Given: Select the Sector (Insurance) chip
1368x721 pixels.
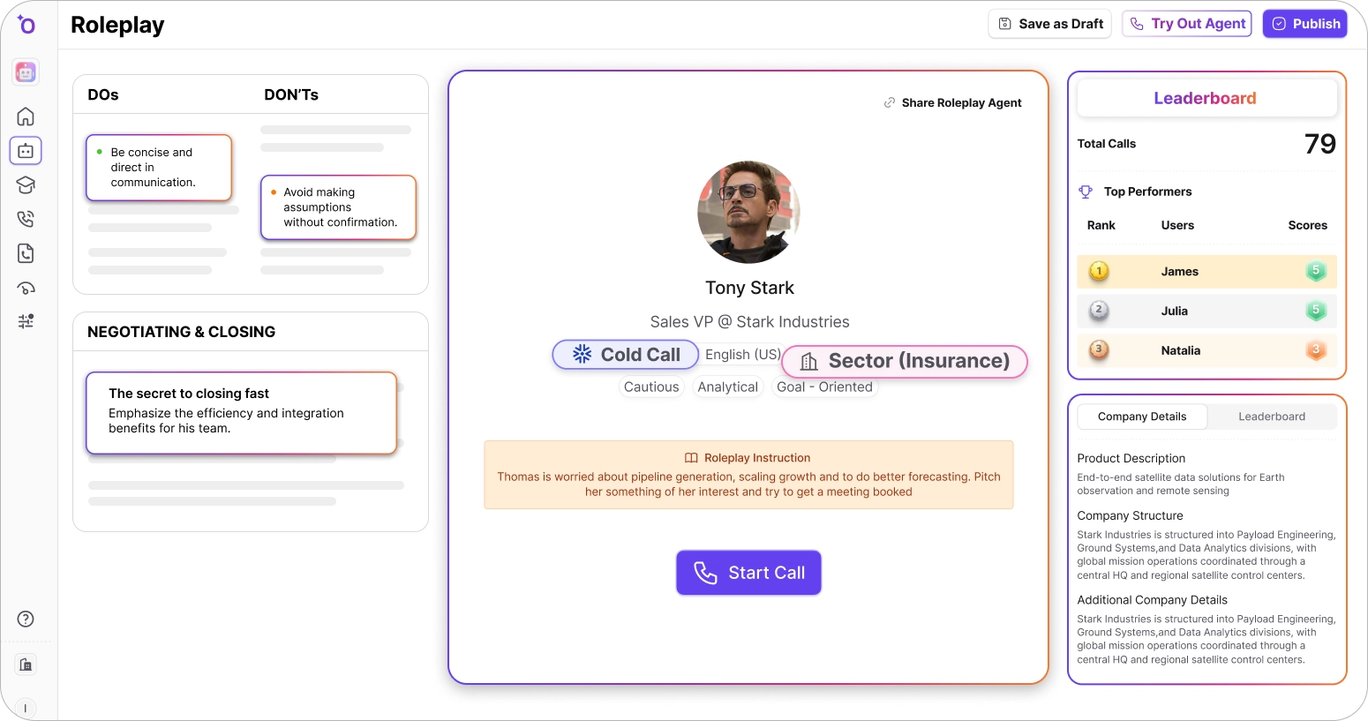Looking at the screenshot, I should coord(904,361).
